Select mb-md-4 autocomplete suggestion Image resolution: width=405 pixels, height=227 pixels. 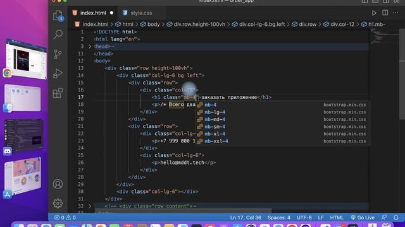[x=282, y=119]
